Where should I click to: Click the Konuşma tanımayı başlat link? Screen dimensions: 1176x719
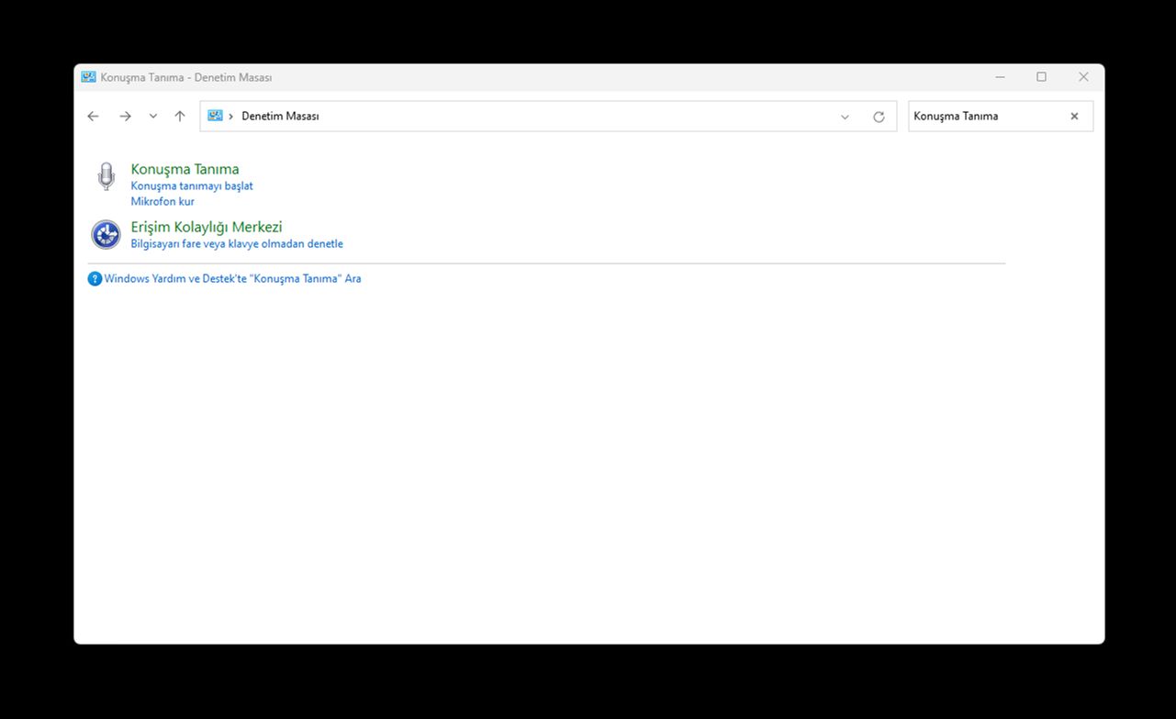192,186
